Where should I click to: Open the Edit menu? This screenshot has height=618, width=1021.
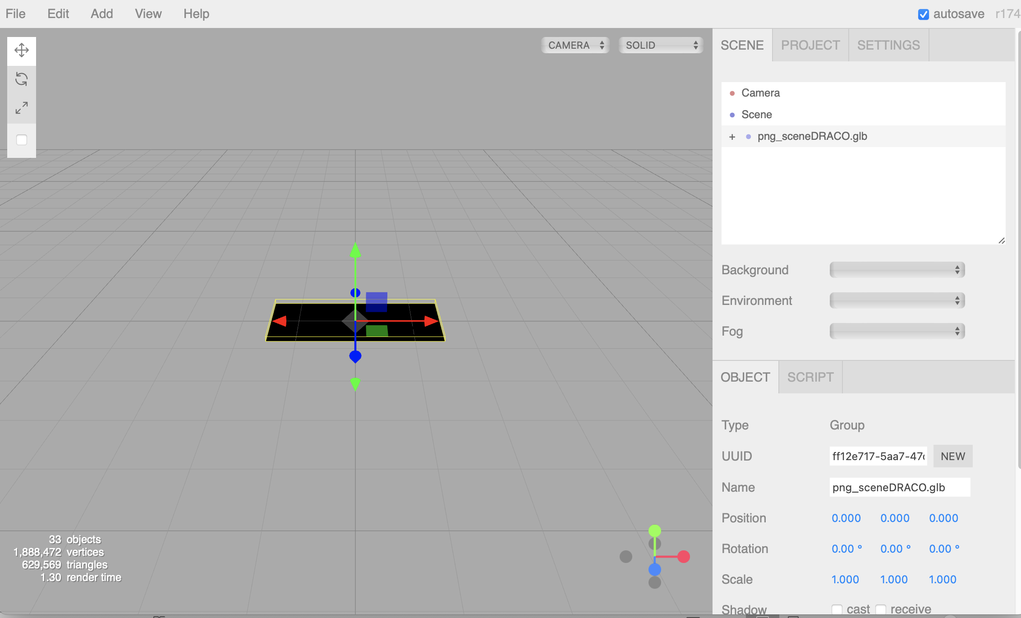click(58, 14)
